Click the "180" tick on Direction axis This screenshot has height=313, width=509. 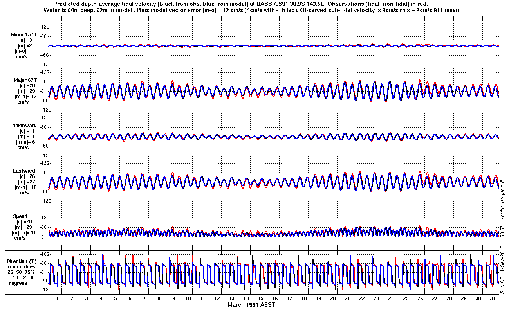coord(45,255)
